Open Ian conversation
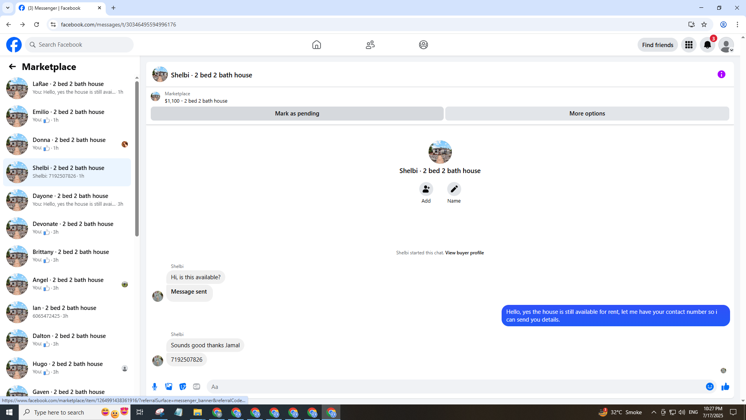Image resolution: width=746 pixels, height=420 pixels. click(67, 312)
